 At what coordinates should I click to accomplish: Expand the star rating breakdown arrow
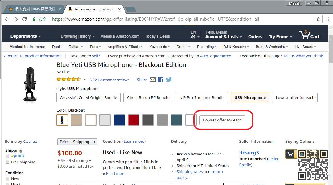[x=84, y=79]
